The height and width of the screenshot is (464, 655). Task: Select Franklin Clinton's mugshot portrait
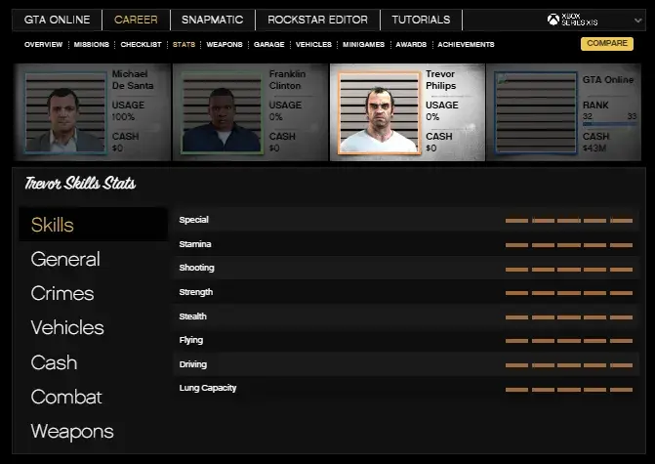[x=222, y=111]
